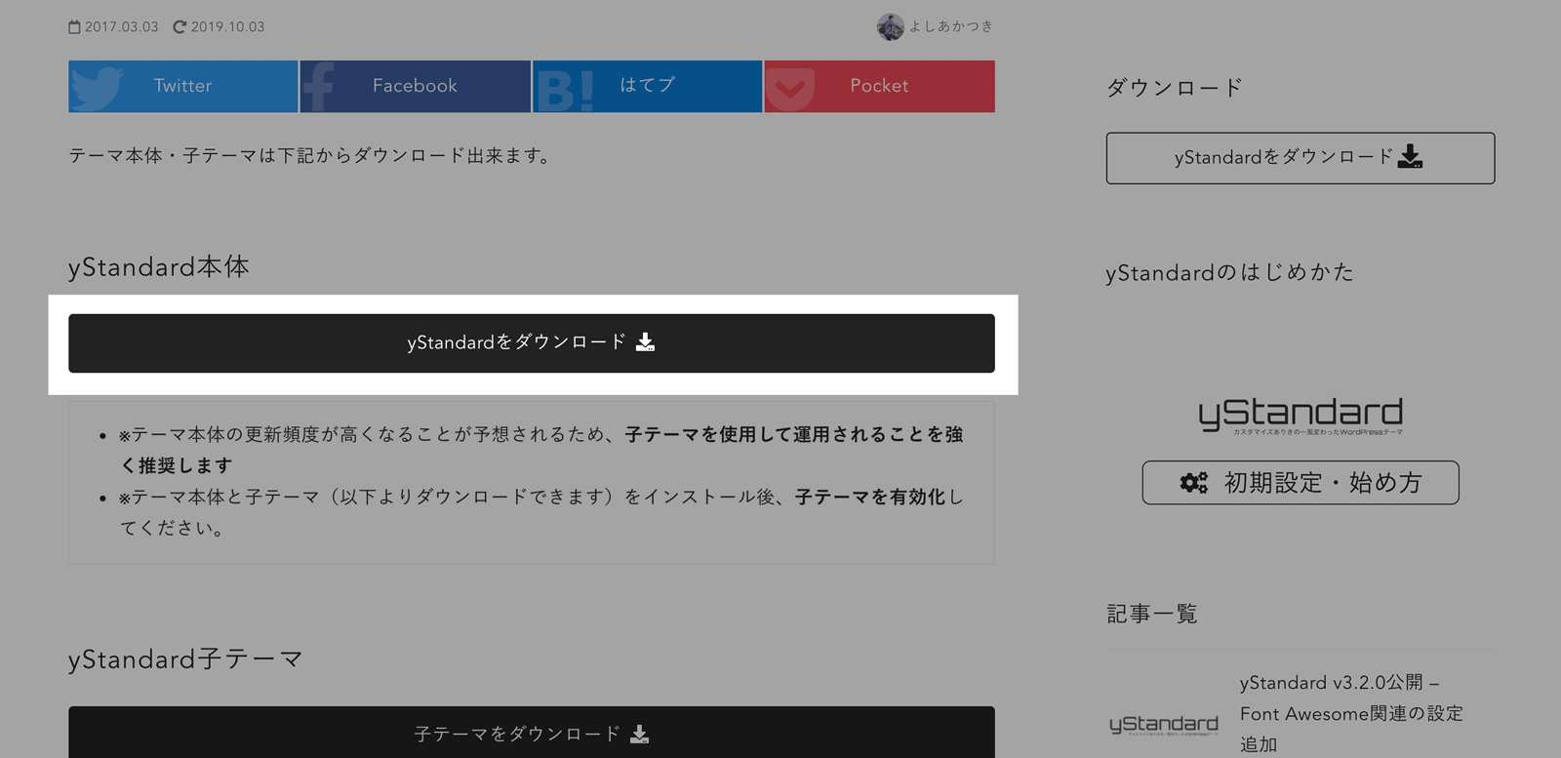Click the intro sentence テーマ本体・子テーマは下記から
The width and height of the screenshot is (1561, 758).
coord(310,156)
